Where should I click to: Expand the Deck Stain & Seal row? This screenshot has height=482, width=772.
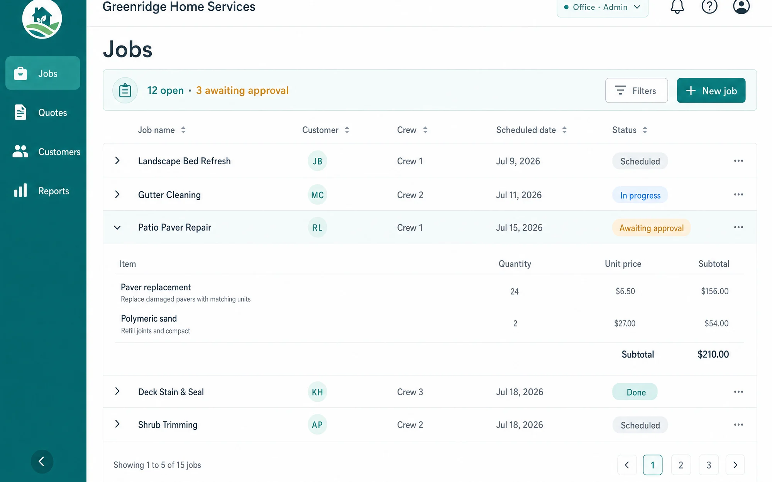pos(117,391)
